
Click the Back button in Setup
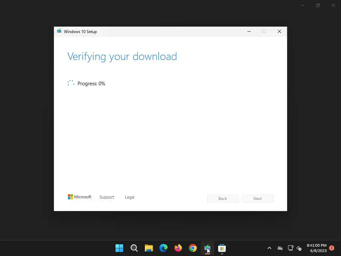coord(222,199)
